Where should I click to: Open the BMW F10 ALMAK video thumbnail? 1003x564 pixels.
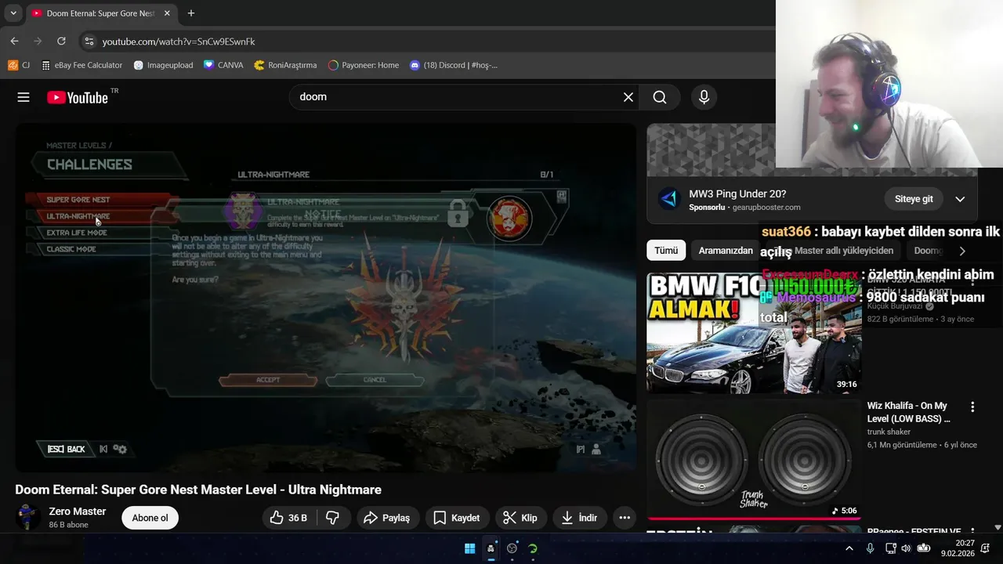[754, 332]
